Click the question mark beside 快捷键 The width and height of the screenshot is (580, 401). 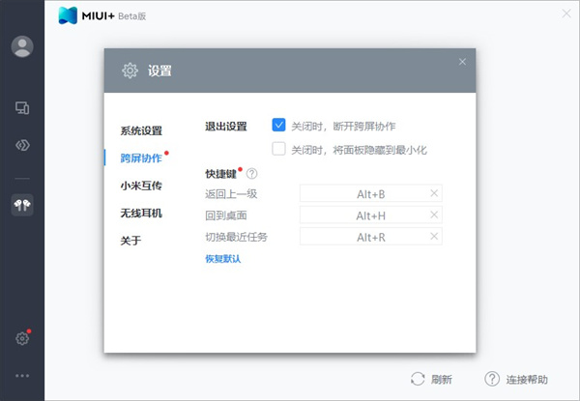click(252, 173)
